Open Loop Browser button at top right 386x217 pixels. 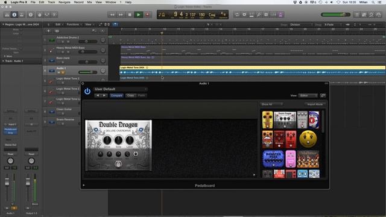coord(372,14)
